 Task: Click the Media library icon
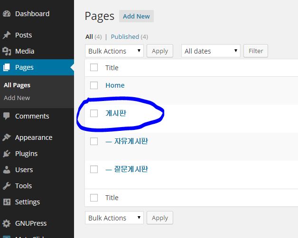7,51
